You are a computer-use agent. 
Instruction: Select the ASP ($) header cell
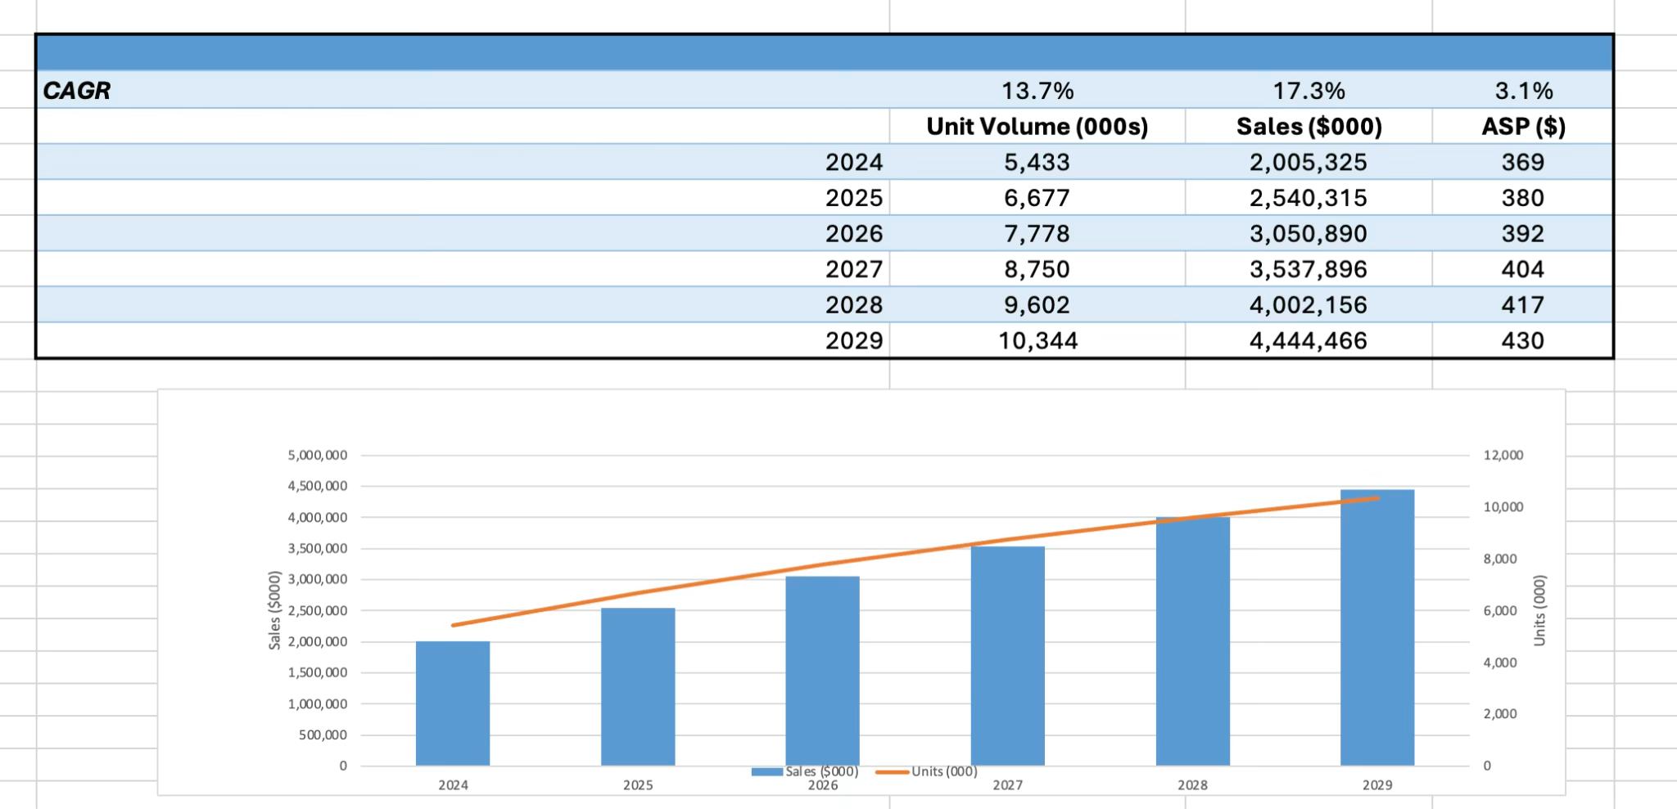coord(1523,126)
